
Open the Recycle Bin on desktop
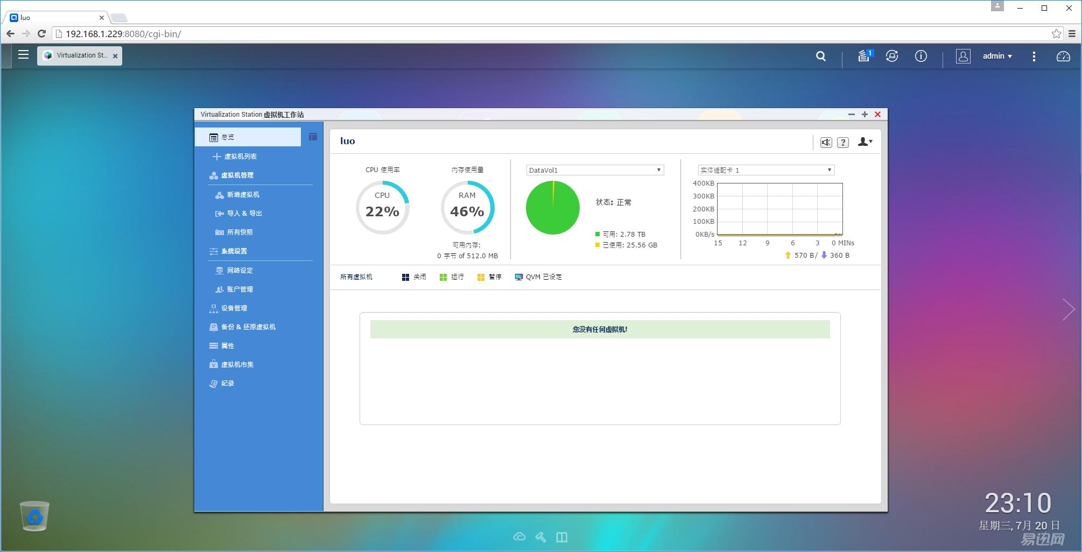[x=34, y=516]
